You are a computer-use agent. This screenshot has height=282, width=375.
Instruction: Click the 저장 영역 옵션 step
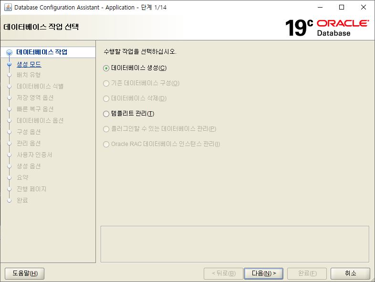[x=35, y=98]
